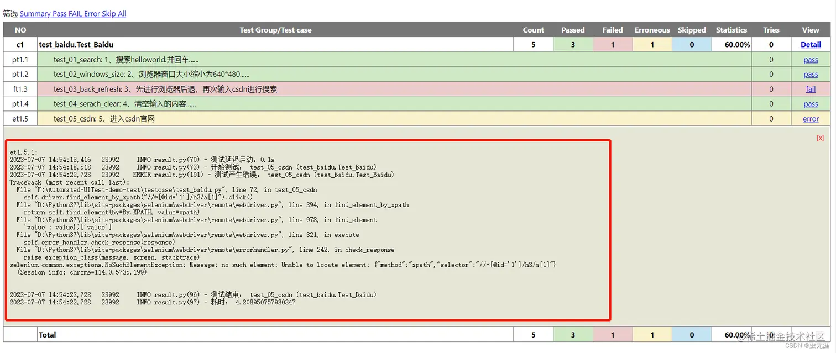This screenshot has height=353, width=836.
Task: Select the Count value 5 in Total row
Action: coord(534,335)
